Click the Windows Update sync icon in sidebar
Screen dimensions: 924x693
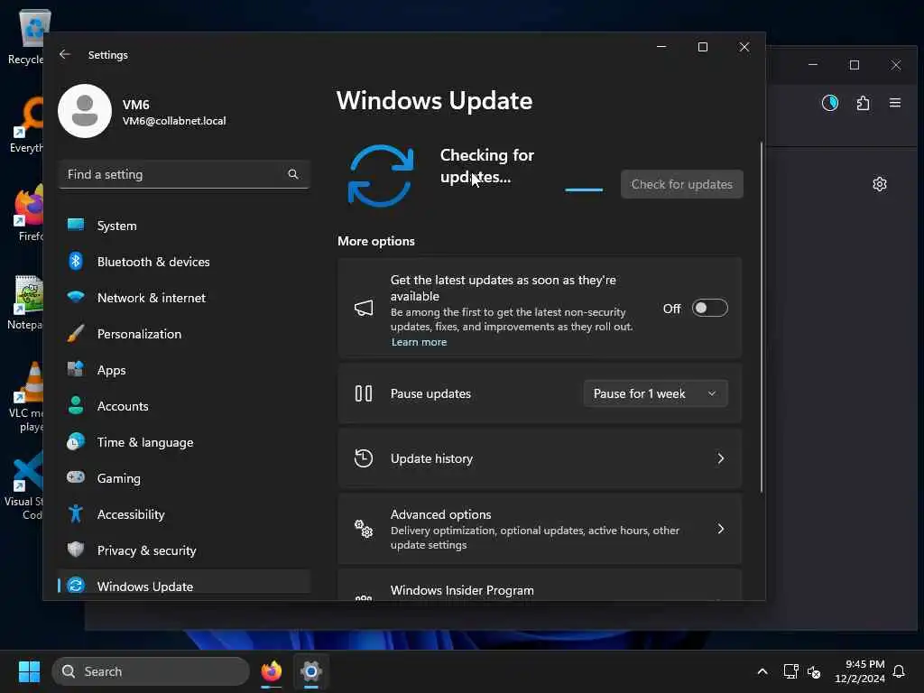[x=76, y=585]
